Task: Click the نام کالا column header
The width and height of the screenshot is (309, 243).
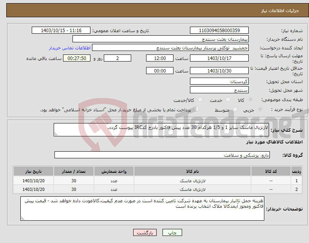Action: point(192,171)
